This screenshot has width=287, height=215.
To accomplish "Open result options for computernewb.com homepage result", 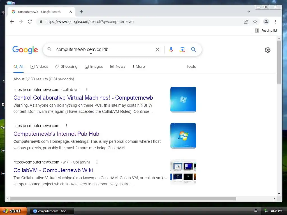I will click(66, 126).
